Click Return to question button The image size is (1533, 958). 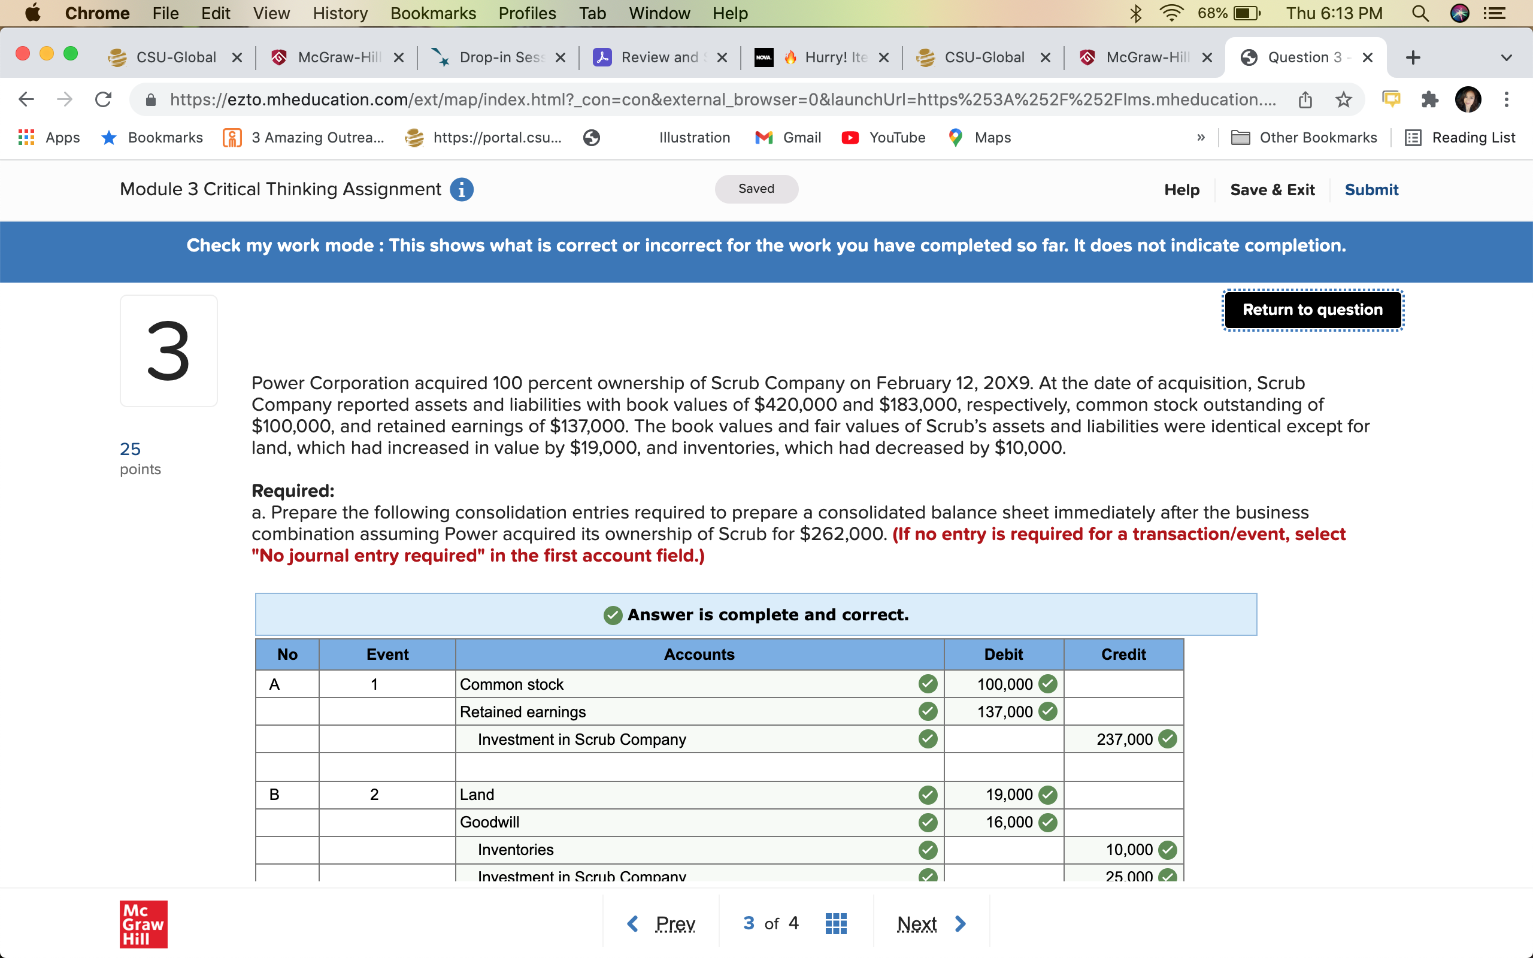tap(1312, 310)
